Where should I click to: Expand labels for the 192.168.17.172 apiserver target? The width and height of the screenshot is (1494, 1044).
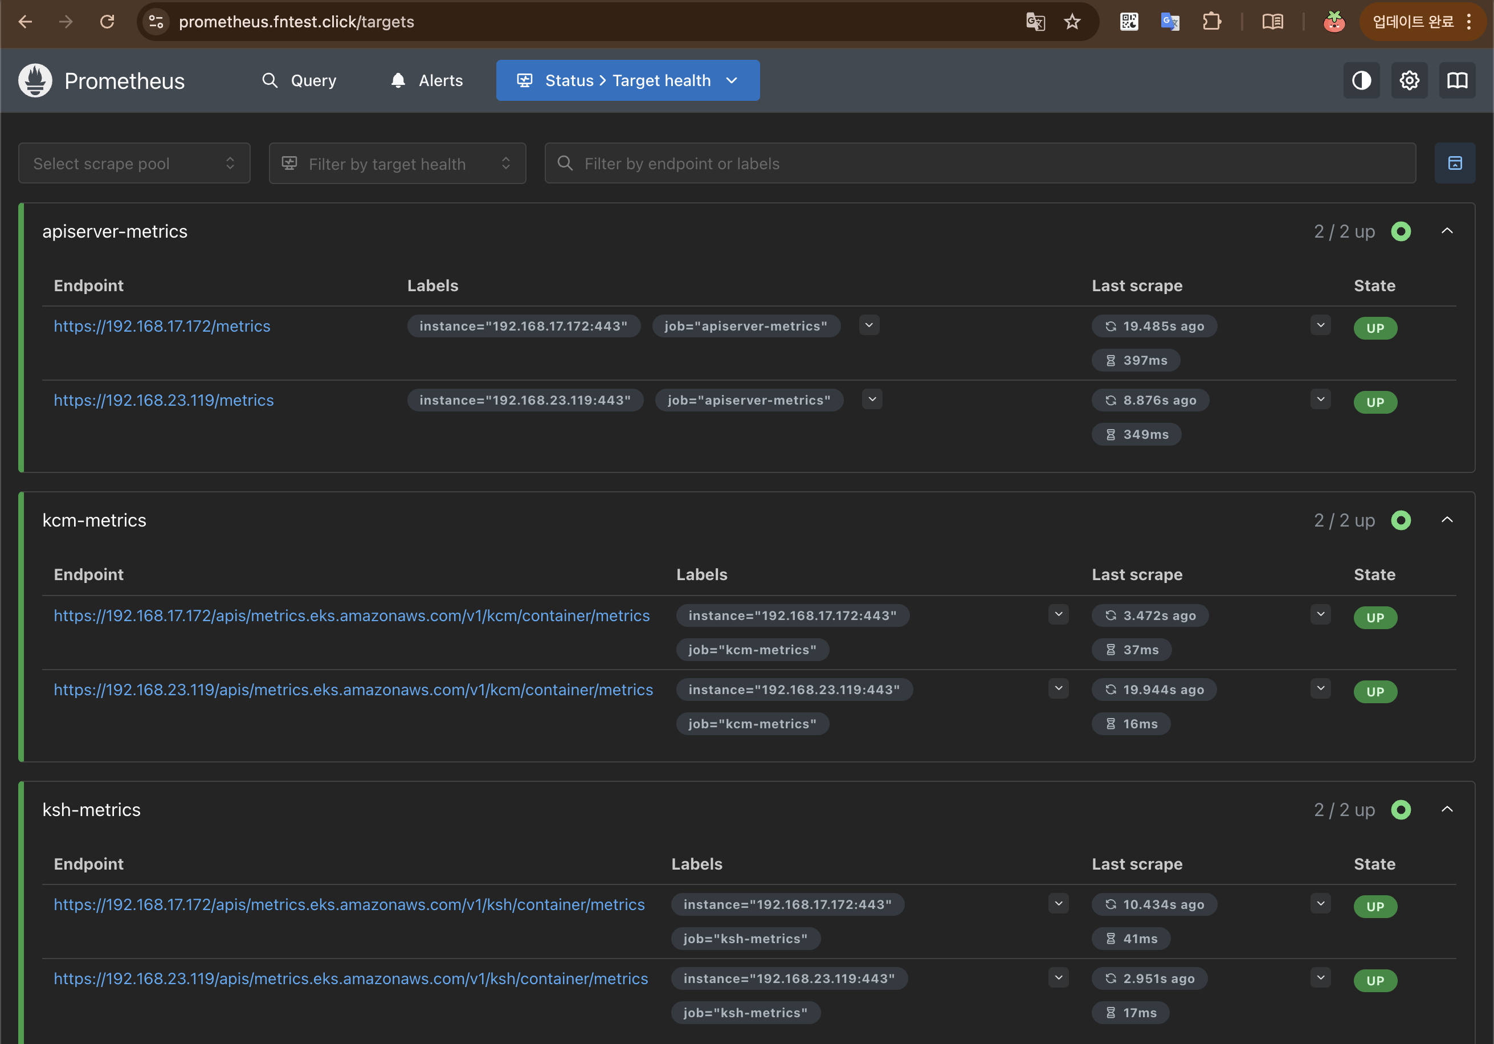point(869,325)
